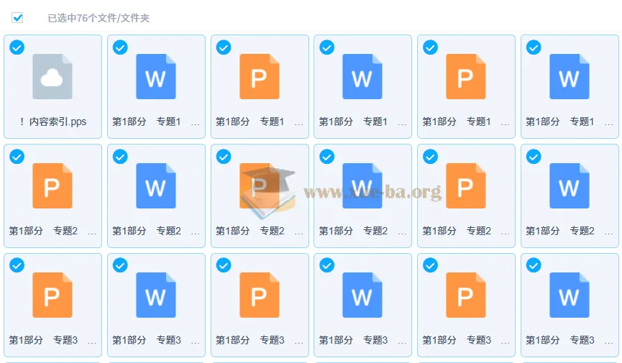622x363 pixels.
Task: Deselect the 内容索引.pps file checkmark
Action: [17, 47]
